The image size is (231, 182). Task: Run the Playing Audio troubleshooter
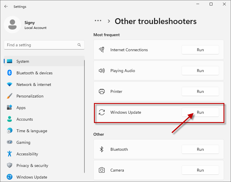click(200, 71)
